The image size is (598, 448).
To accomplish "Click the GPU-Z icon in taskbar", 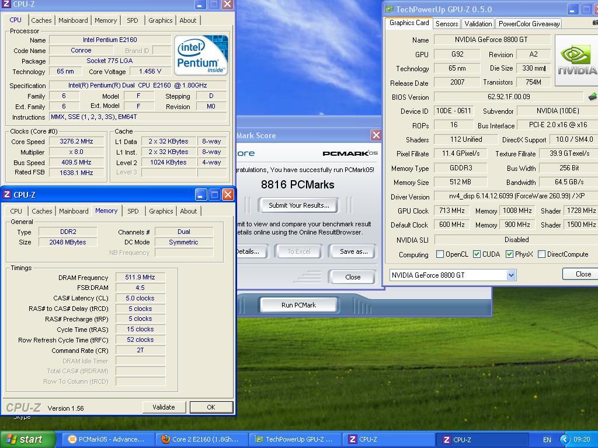I will tap(259, 439).
